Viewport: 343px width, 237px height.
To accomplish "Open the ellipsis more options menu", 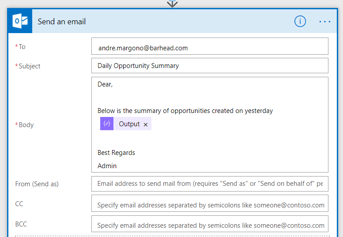I will (x=325, y=21).
